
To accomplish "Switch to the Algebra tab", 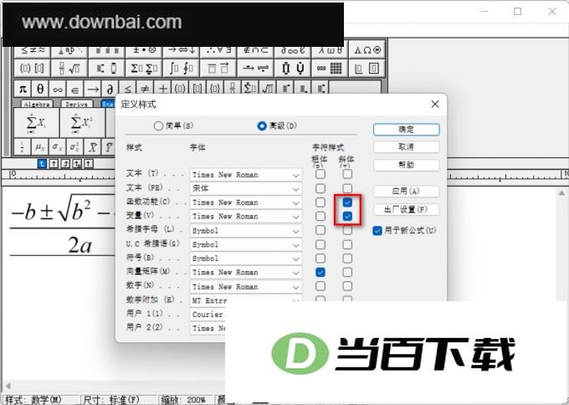I will [x=37, y=104].
